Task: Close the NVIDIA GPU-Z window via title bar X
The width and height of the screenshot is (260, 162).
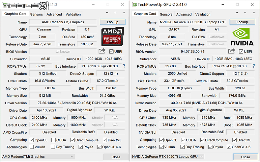Action: 252,5
